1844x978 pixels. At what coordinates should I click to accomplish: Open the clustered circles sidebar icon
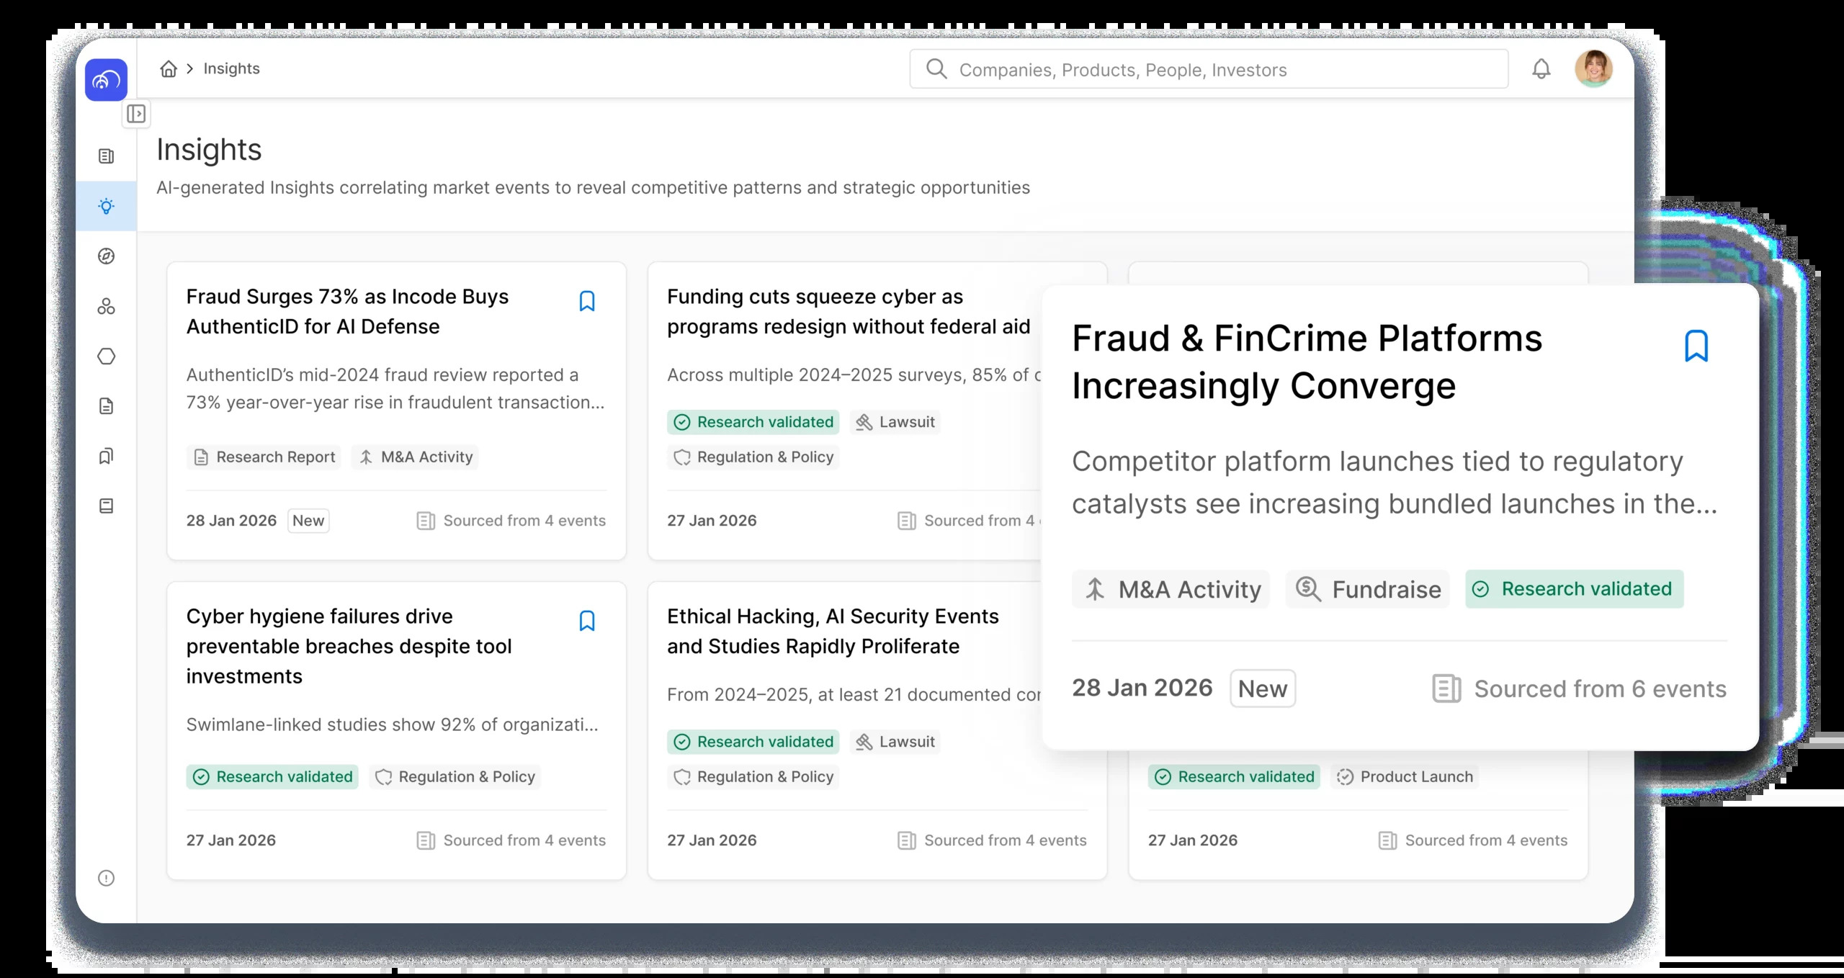(x=107, y=306)
